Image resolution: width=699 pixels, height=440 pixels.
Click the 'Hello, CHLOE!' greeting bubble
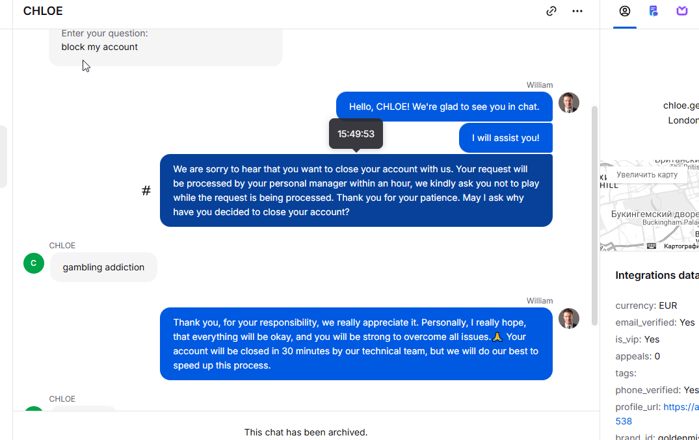(x=444, y=107)
